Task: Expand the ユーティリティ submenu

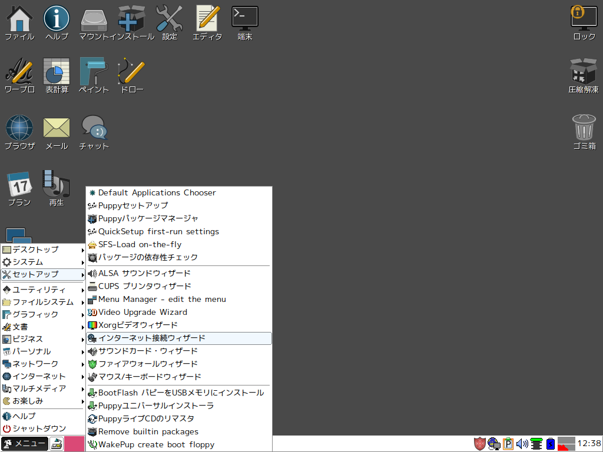Action: (x=43, y=290)
